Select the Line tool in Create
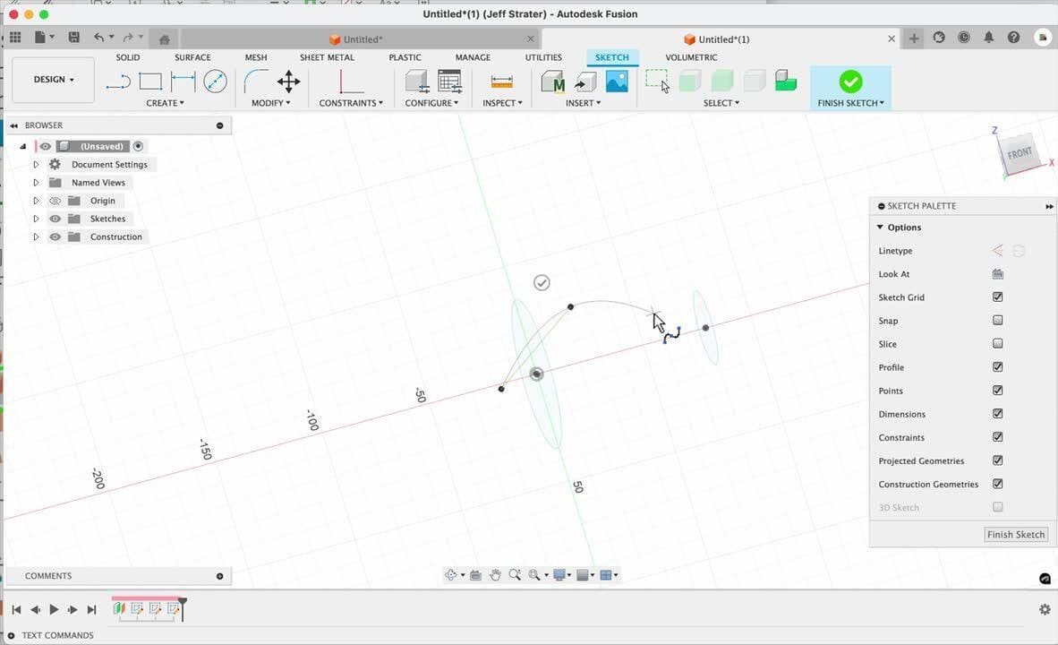The image size is (1058, 645). tap(118, 82)
